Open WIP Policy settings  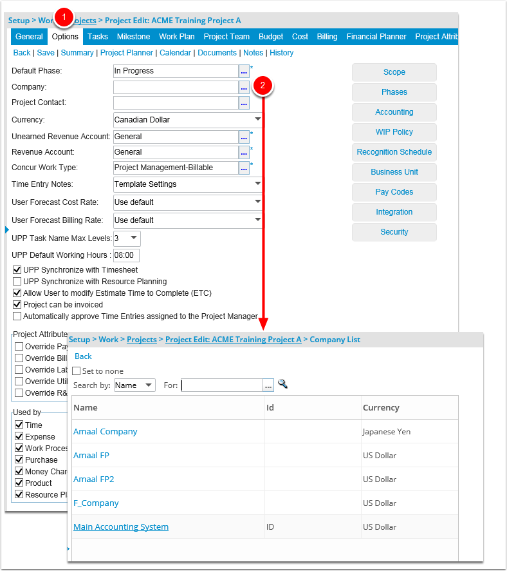[394, 132]
